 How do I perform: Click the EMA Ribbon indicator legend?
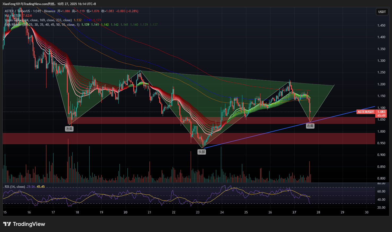coord(42,25)
